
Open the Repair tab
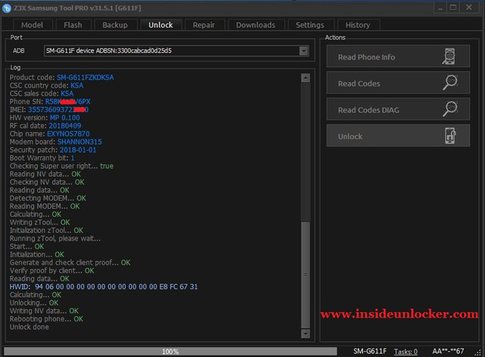point(204,25)
